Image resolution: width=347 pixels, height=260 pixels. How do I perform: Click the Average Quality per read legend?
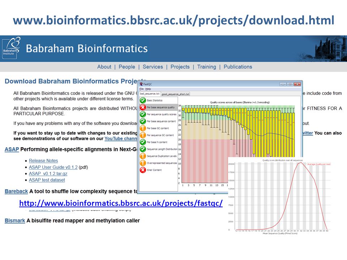coord(319,164)
